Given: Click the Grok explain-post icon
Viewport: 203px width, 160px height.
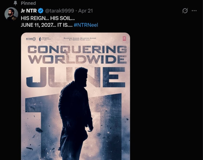Looking at the screenshot, I should (185, 11).
